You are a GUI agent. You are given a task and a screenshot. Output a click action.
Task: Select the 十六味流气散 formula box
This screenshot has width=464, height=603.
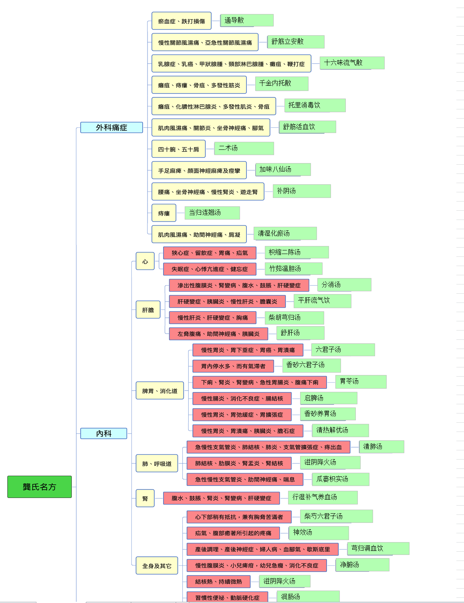[352, 63]
